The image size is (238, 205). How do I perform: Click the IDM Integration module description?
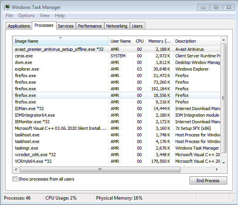pos(197,115)
